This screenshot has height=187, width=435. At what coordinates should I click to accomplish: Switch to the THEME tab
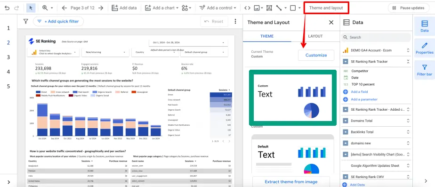(x=267, y=36)
